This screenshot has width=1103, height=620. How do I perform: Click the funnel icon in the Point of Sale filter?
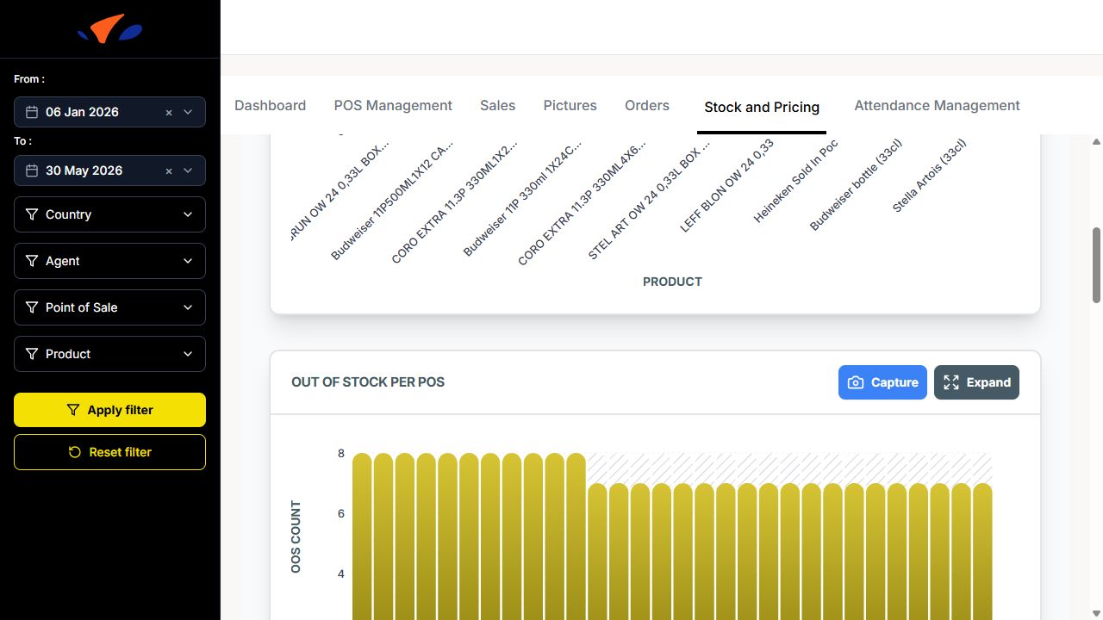point(32,307)
